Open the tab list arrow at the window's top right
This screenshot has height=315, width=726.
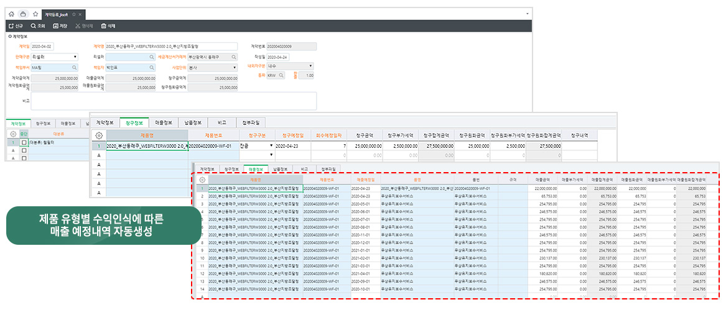pyautogui.click(x=528, y=14)
